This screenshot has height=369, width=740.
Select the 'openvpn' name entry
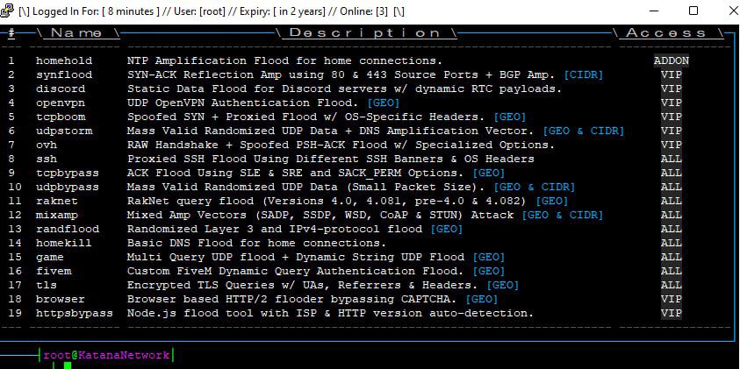(x=61, y=103)
